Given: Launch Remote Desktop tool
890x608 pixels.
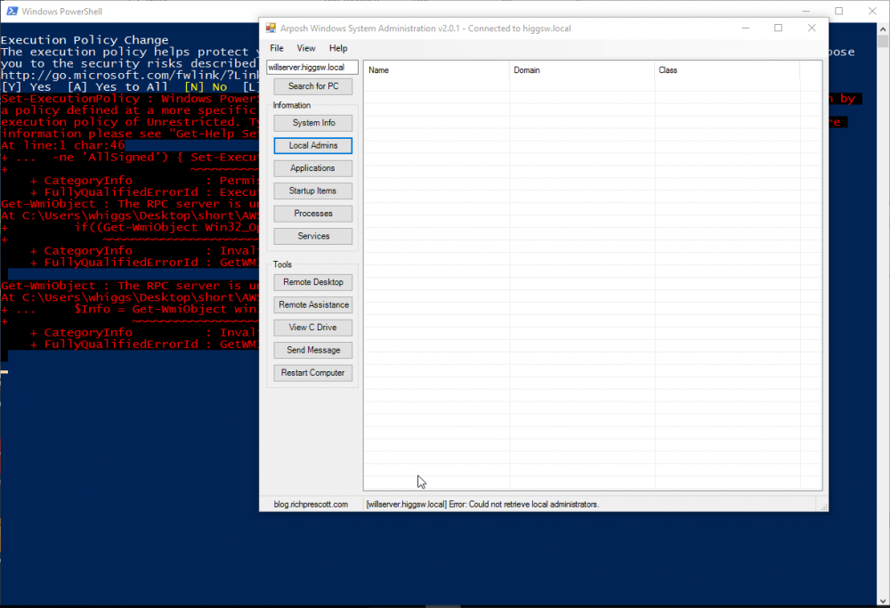Looking at the screenshot, I should click(312, 282).
